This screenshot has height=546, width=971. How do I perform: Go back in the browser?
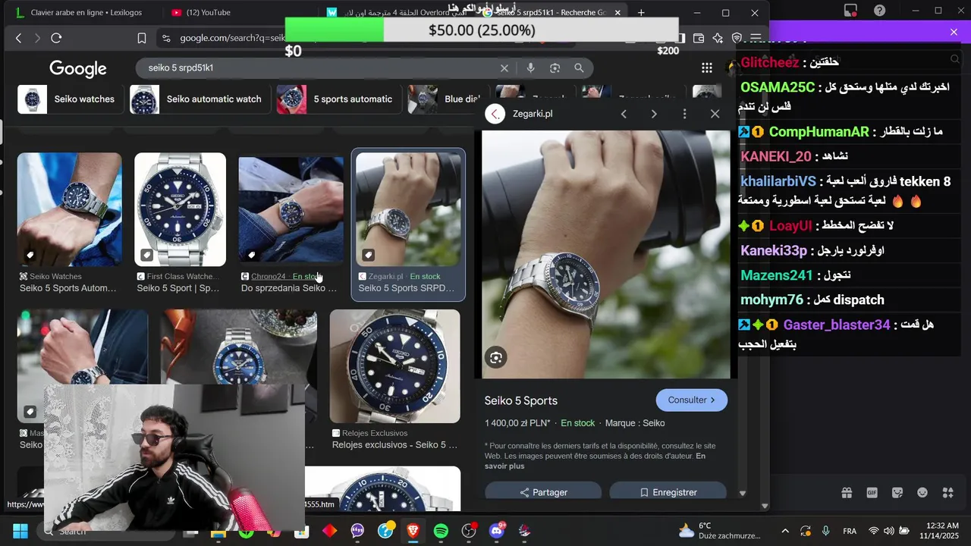point(18,38)
